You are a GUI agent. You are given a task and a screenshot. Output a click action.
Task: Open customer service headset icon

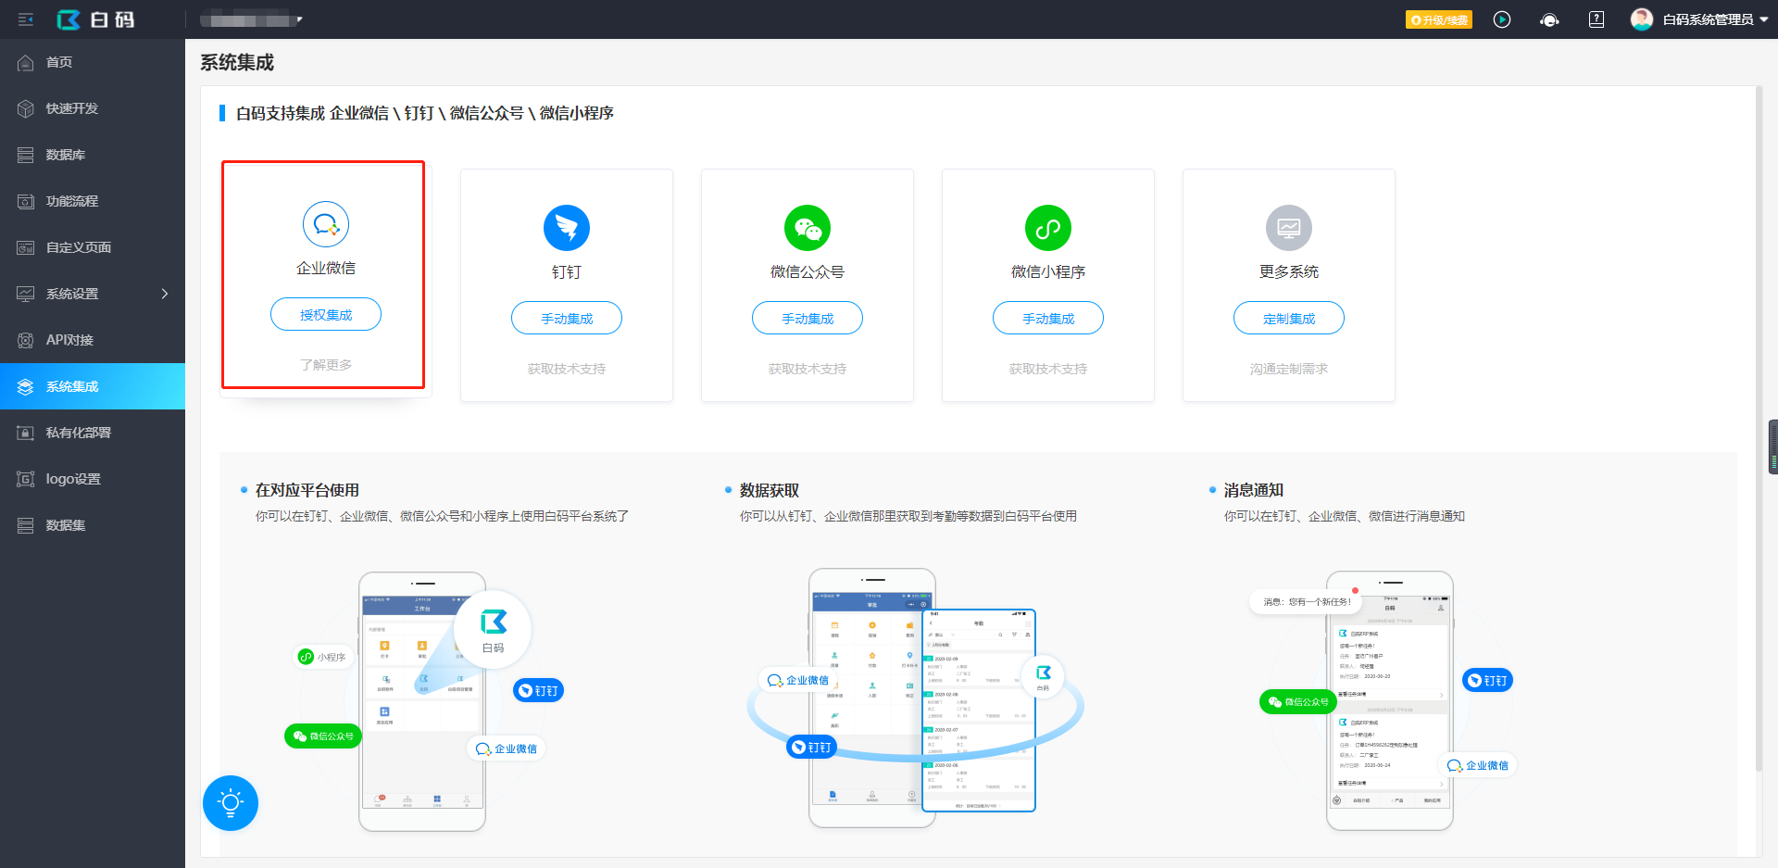tap(1549, 19)
